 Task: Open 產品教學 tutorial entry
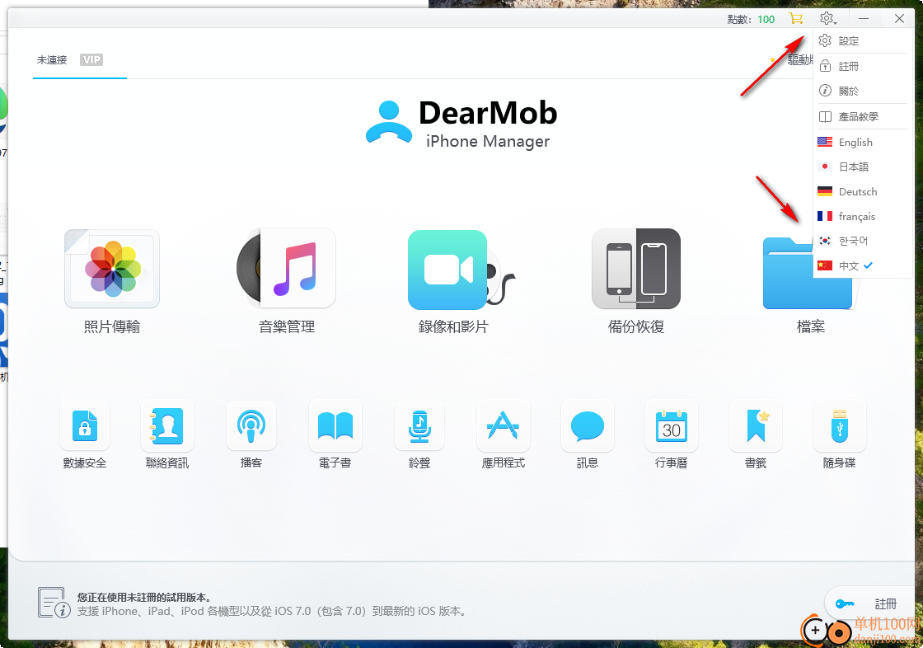(x=862, y=116)
